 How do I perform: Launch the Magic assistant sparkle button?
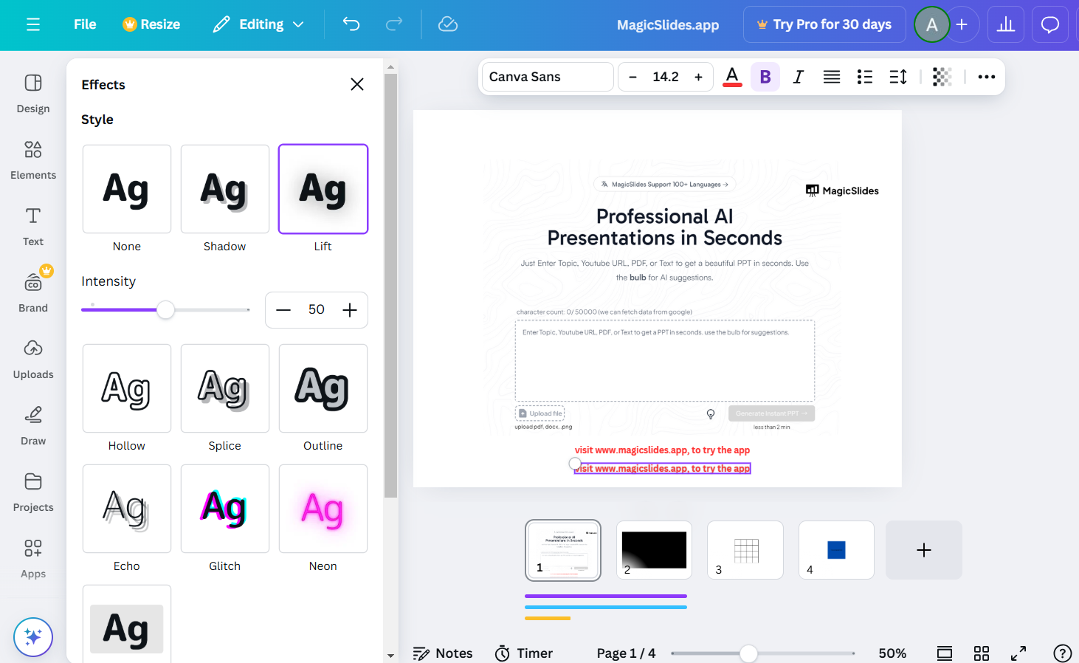[33, 636]
